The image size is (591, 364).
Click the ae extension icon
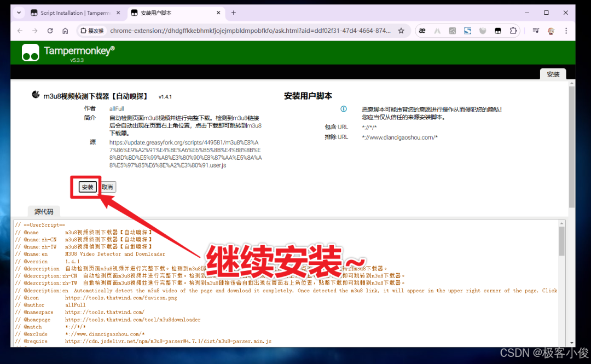tap(422, 31)
